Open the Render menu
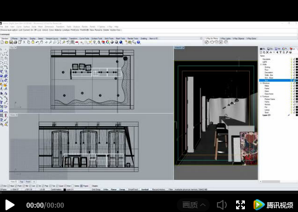This screenshot has width=298, height=212. [85, 27]
